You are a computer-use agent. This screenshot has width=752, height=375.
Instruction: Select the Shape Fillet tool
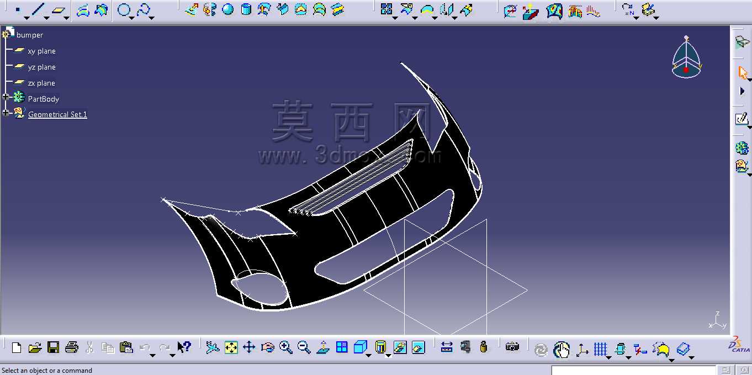(x=427, y=9)
